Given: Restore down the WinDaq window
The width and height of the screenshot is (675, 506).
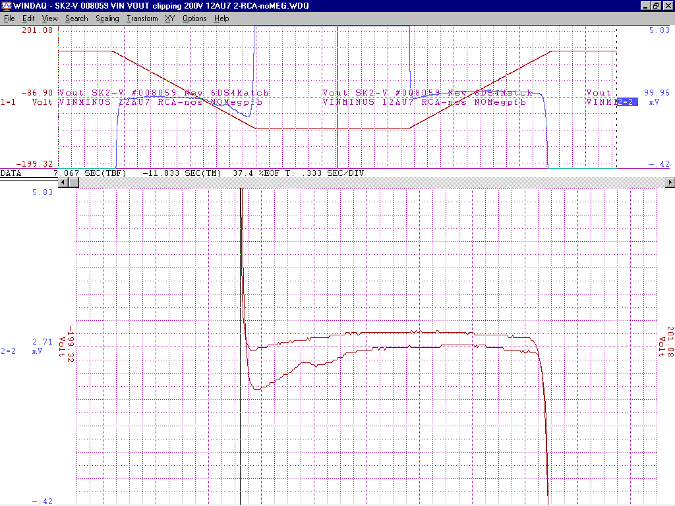Looking at the screenshot, I should click(656, 6).
